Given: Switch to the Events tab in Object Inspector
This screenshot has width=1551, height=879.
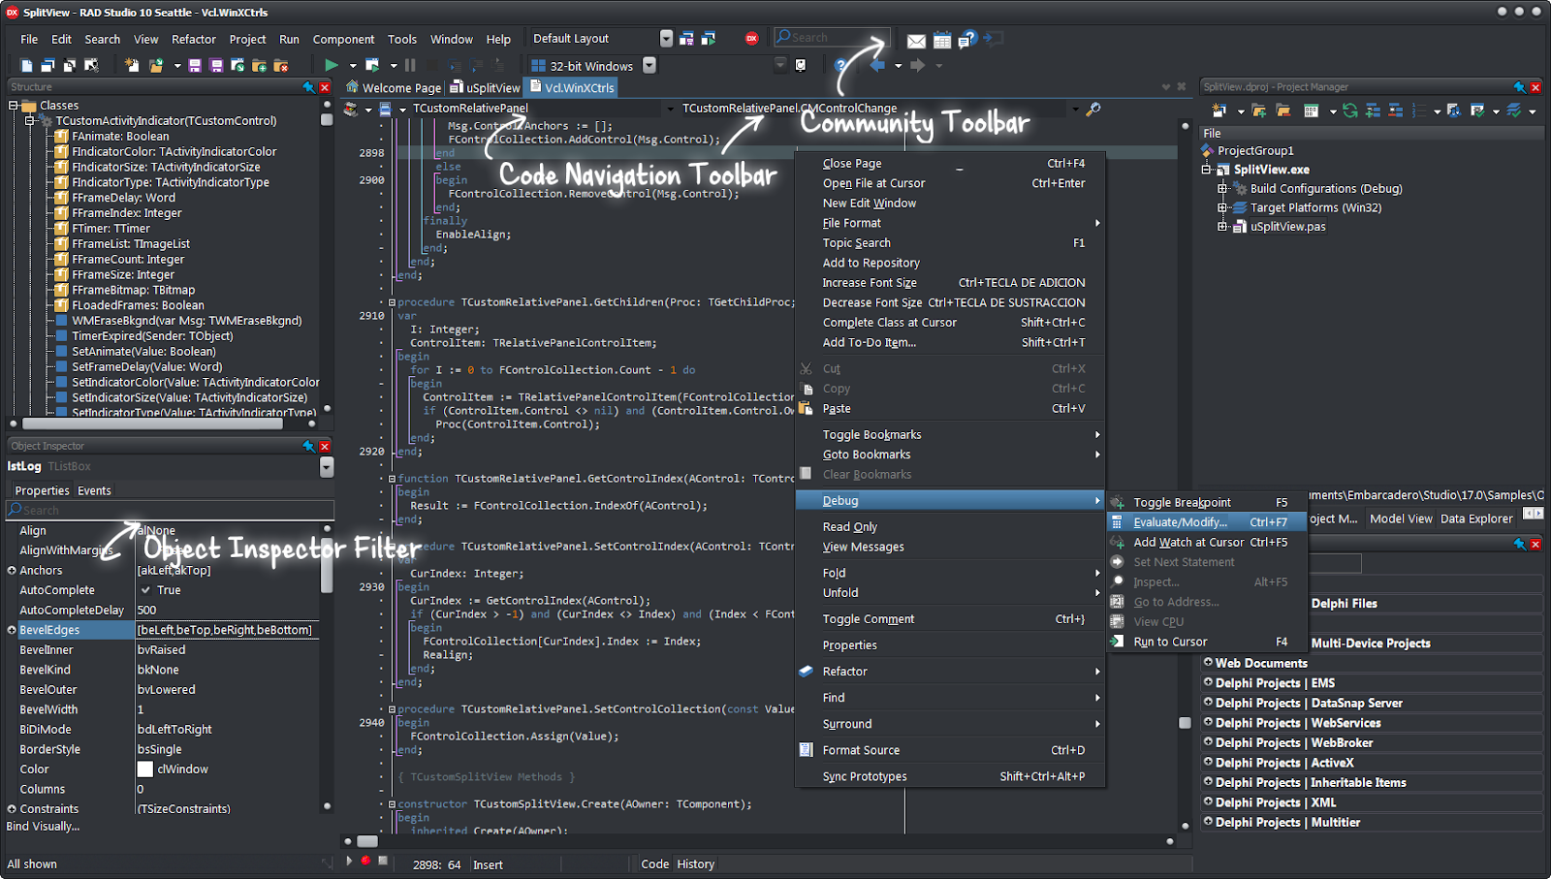Looking at the screenshot, I should (94, 490).
